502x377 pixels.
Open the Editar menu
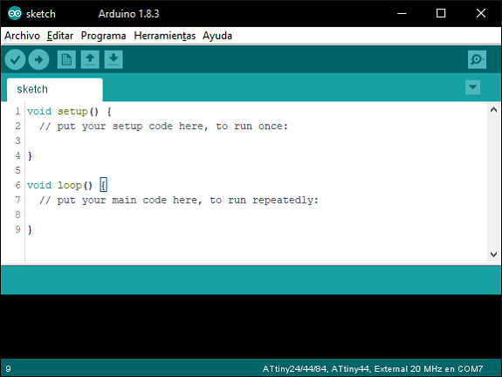point(60,36)
